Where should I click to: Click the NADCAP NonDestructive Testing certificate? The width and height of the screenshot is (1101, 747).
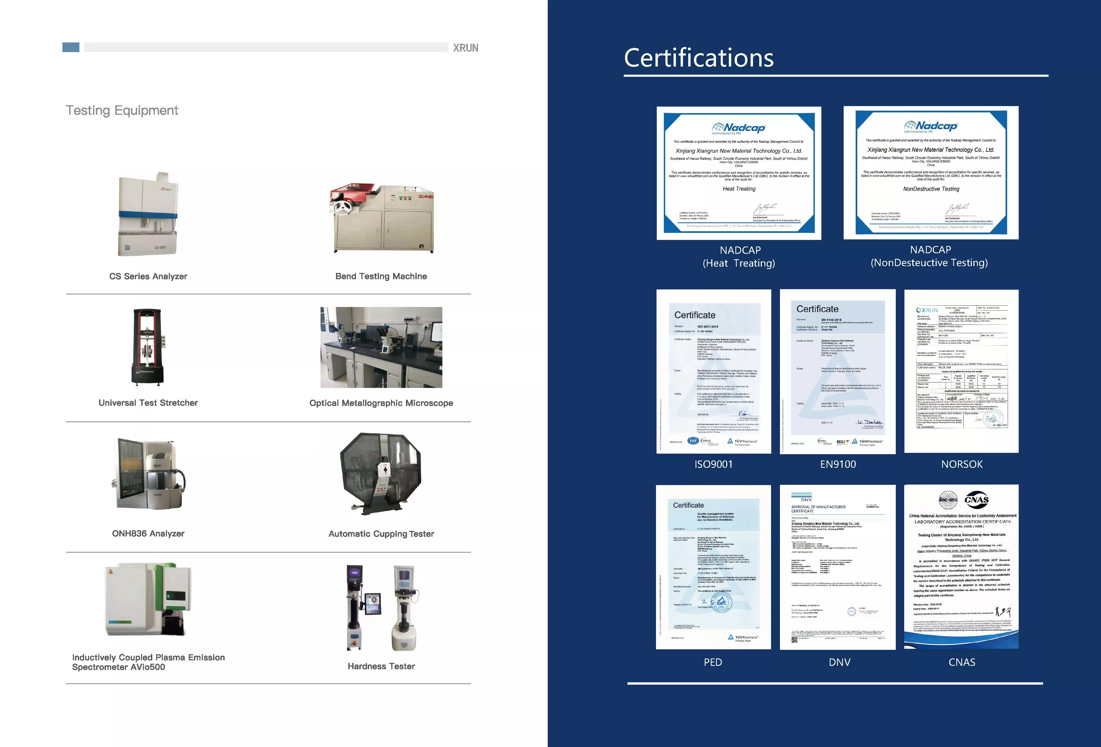(x=931, y=173)
